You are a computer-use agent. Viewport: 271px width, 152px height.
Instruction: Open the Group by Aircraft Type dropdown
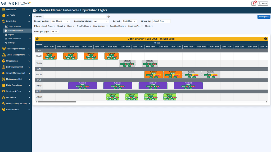click(161, 21)
